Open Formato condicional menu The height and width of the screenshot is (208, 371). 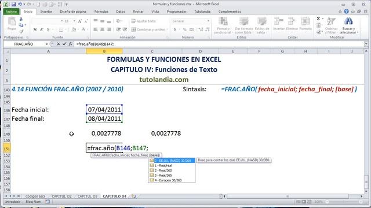223,25
